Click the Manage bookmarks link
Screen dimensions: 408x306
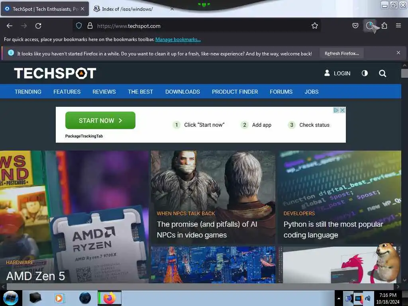click(178, 39)
